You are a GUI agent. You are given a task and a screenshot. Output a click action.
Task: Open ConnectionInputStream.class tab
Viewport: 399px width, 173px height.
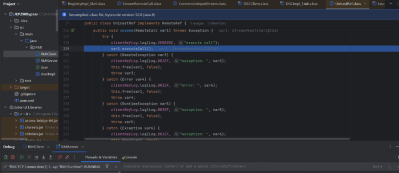(x=199, y=4)
